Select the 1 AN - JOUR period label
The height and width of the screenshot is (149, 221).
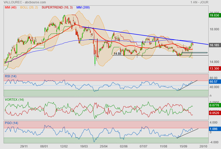pyautogui.click(x=199, y=2)
